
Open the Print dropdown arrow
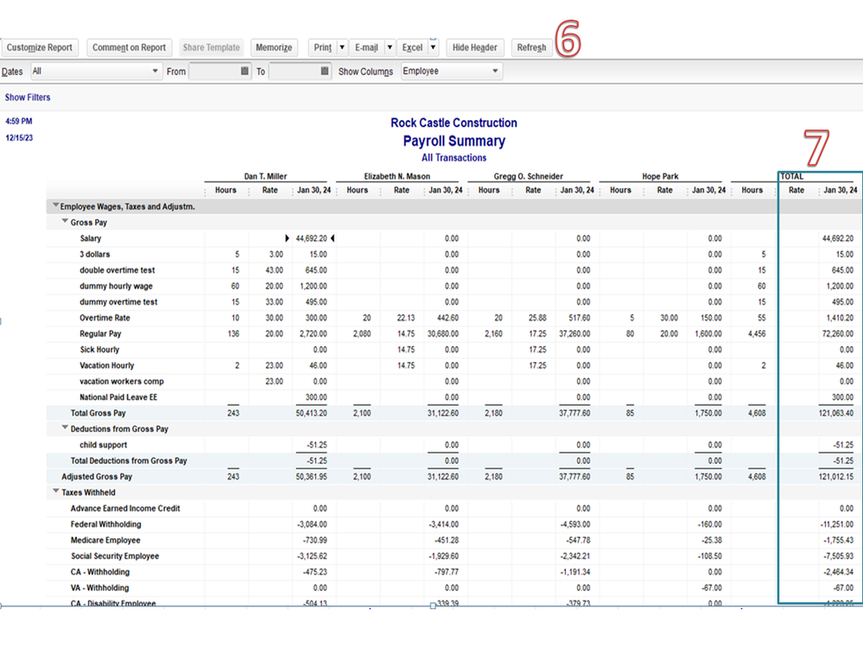click(x=342, y=48)
